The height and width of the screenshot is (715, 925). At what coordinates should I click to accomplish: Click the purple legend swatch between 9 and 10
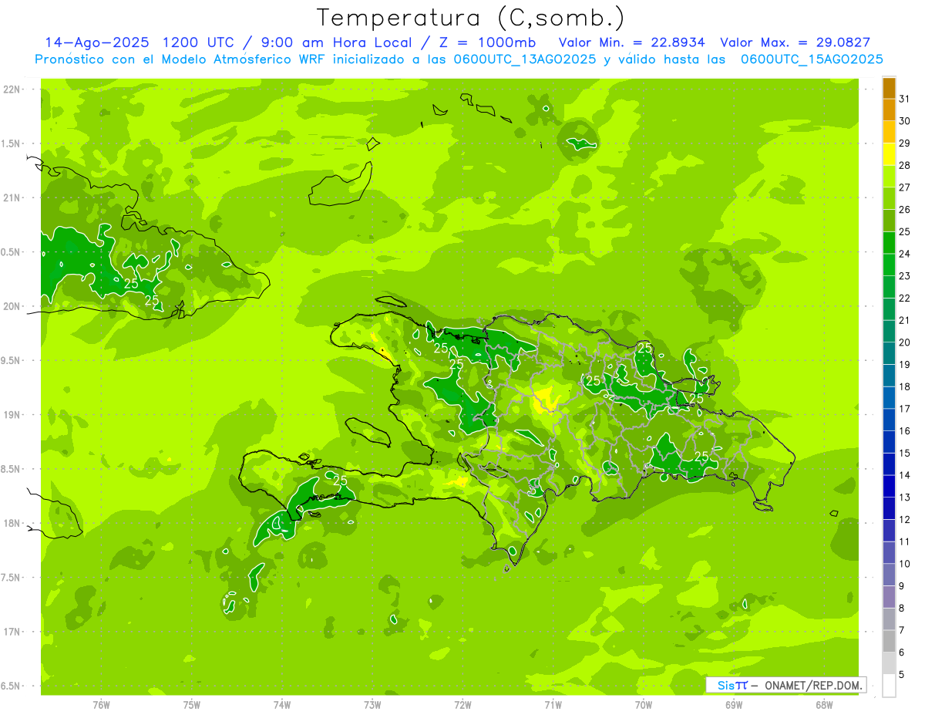889,575
